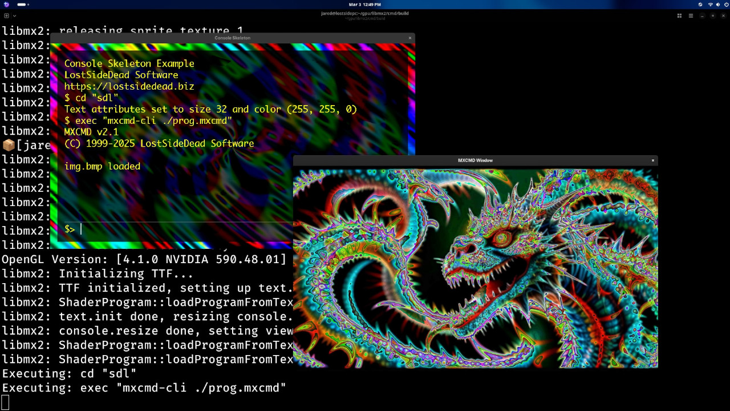Expand the new tab dropdown arrow
730x411 pixels.
point(14,16)
